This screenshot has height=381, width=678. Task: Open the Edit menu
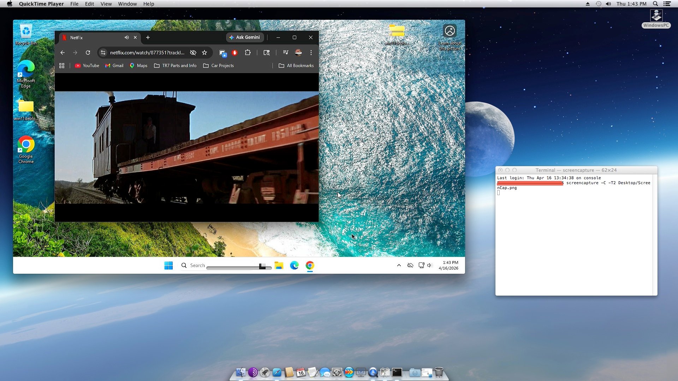(89, 4)
